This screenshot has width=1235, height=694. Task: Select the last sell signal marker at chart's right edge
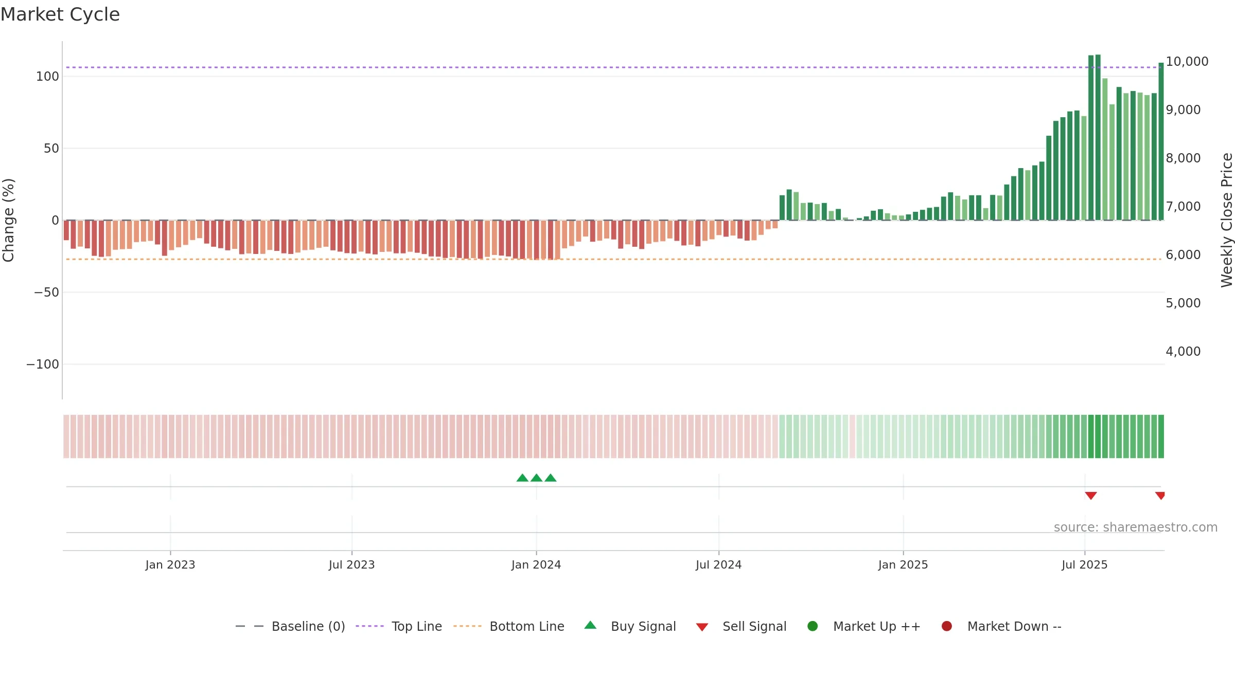(x=1160, y=496)
